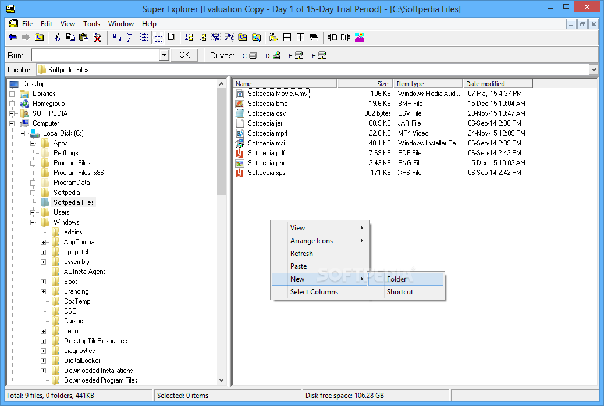Select the file Softpedia Movie.wmv

(x=278, y=94)
